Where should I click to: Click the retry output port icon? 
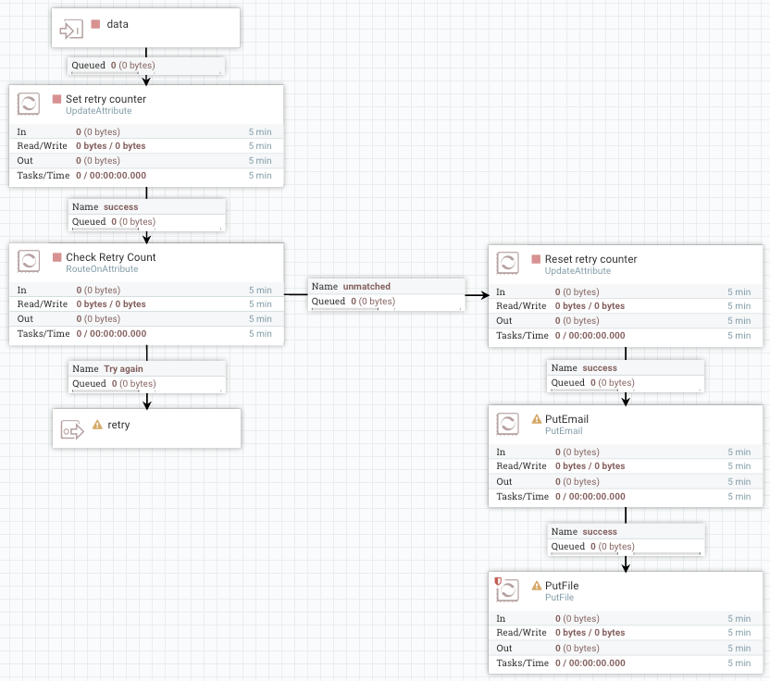tap(71, 429)
